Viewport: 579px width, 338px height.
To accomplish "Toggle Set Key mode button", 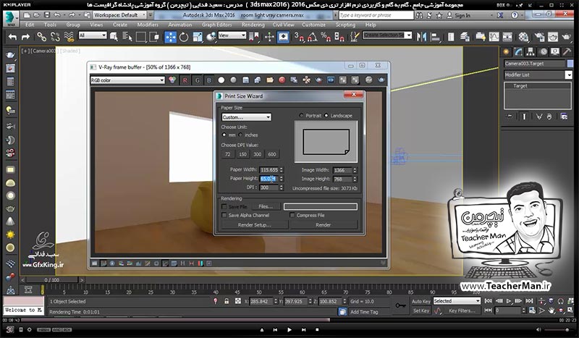I will click(421, 310).
